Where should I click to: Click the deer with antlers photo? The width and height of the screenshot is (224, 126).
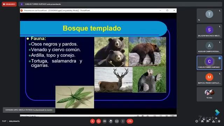(x=113, y=80)
